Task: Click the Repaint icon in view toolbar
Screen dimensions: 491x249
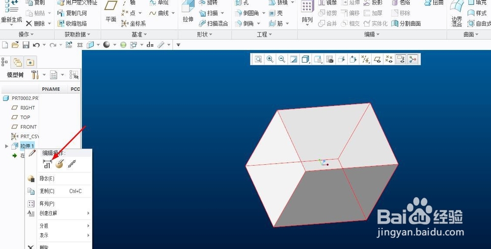Action: (294, 59)
